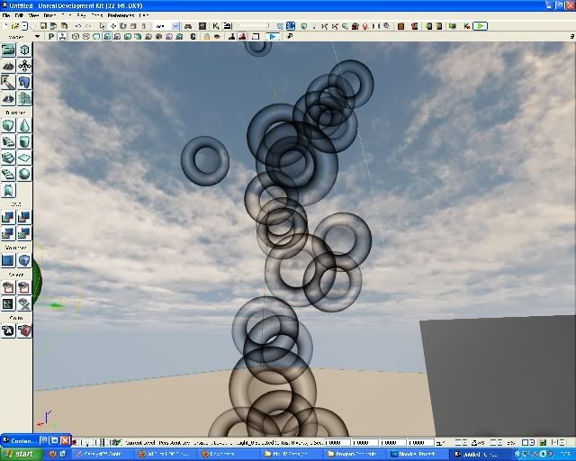
Task: Open the File menu
Action: coord(6,15)
